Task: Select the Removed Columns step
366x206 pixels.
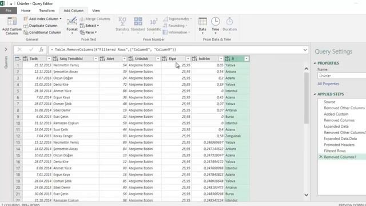Action: [339, 120]
